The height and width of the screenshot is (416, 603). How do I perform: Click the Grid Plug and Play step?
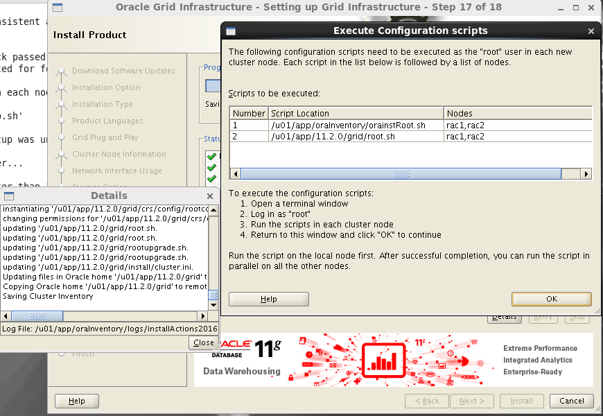105,137
